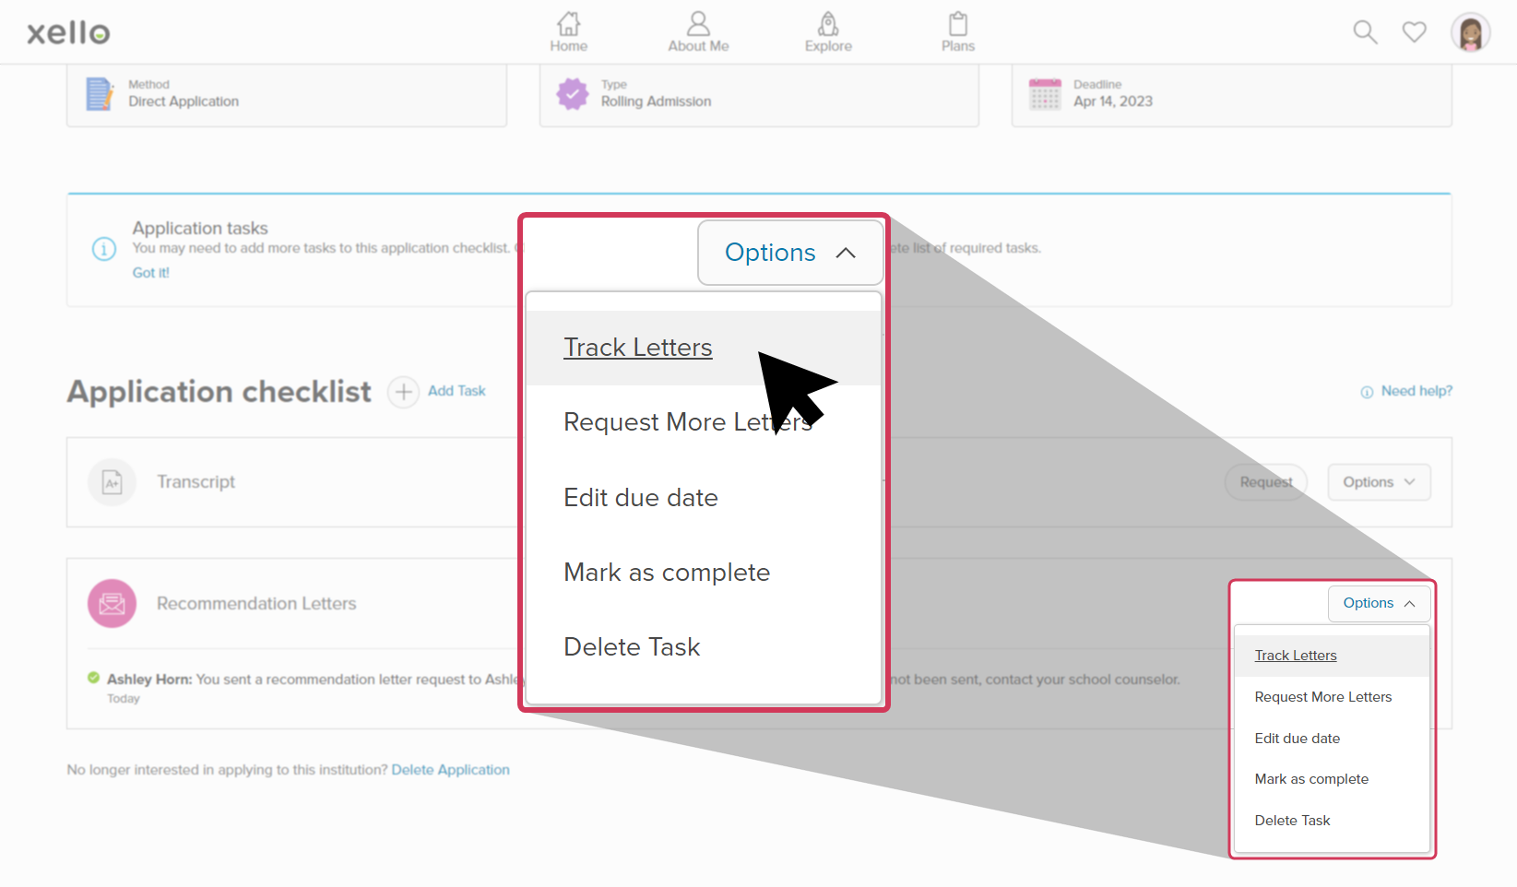Dismiss the notice with Got it!
The width and height of the screenshot is (1517, 887).
point(150,272)
